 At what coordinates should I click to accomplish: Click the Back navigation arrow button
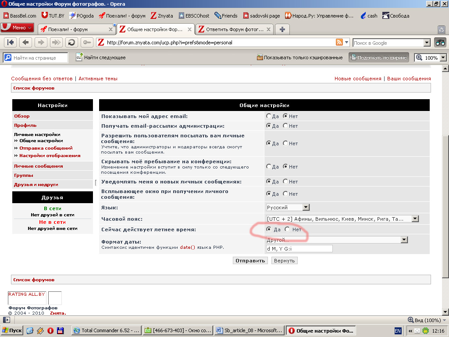point(26,43)
